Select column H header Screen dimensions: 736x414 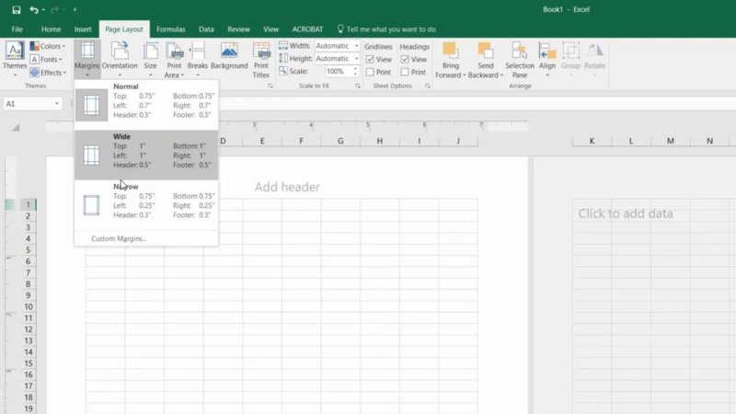[380, 141]
